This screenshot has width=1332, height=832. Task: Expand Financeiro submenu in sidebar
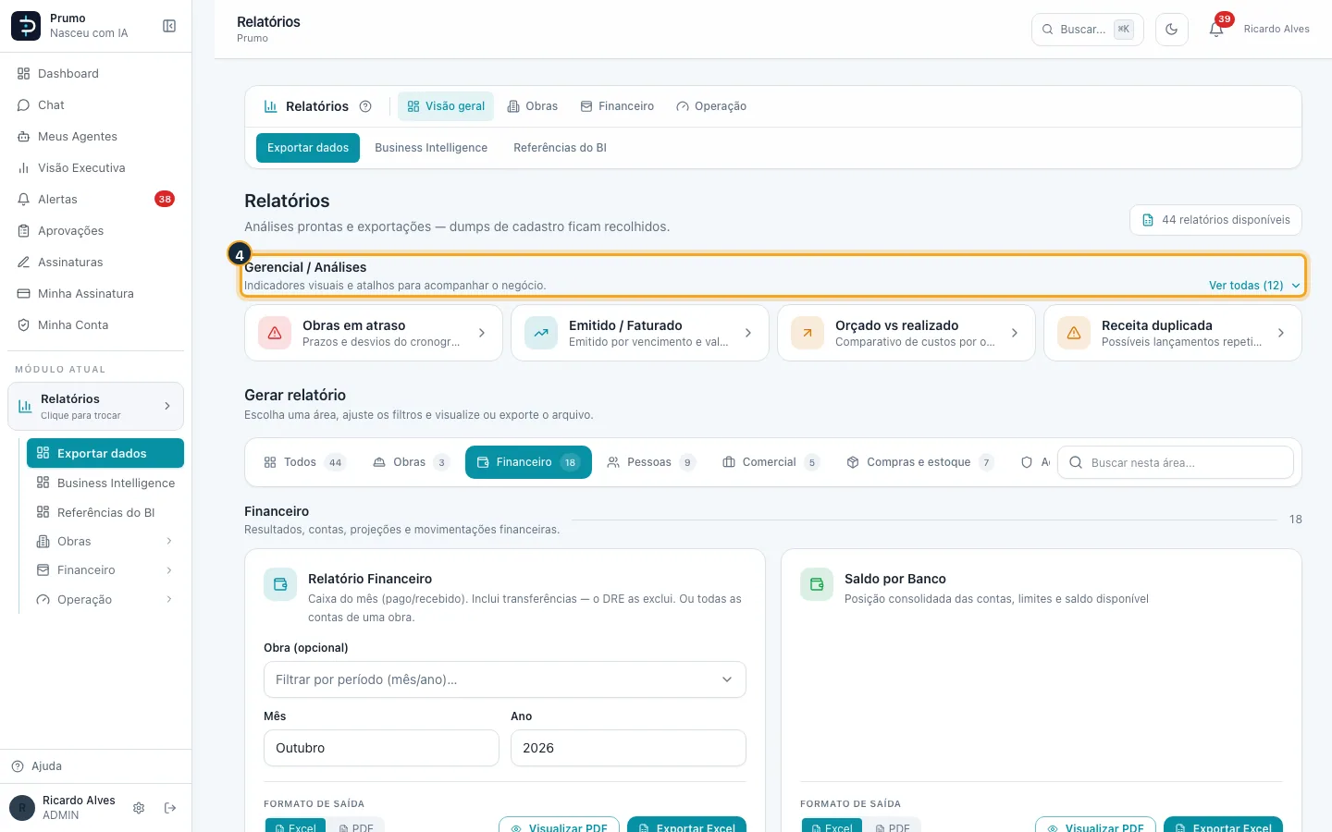click(105, 570)
